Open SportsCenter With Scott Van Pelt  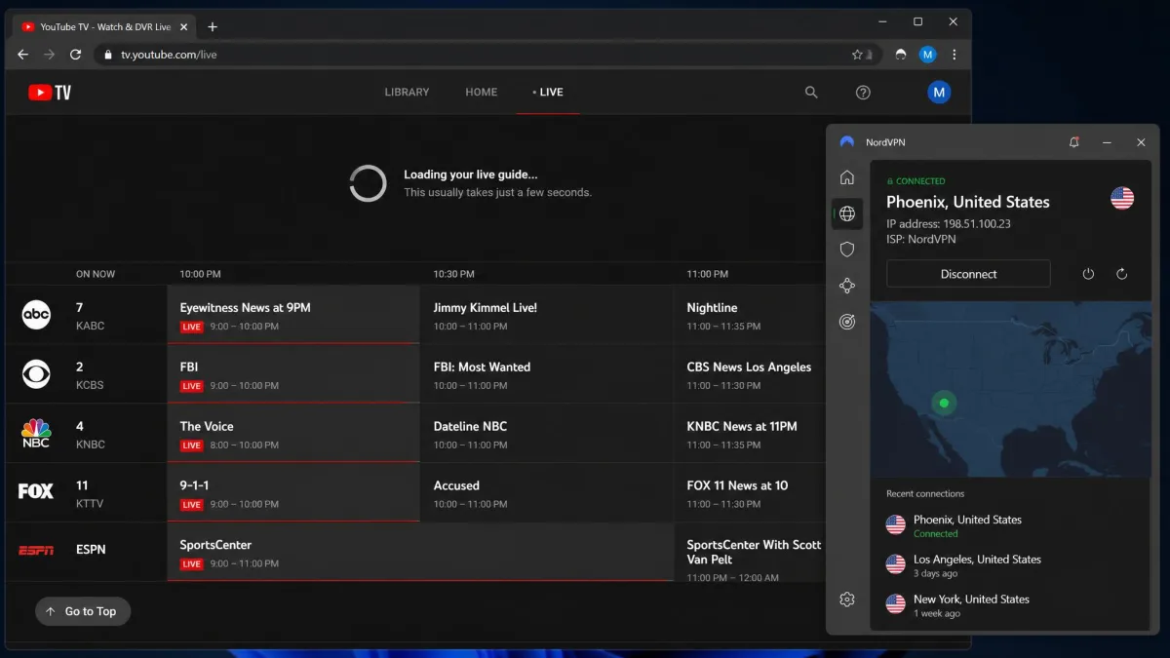tap(749, 552)
